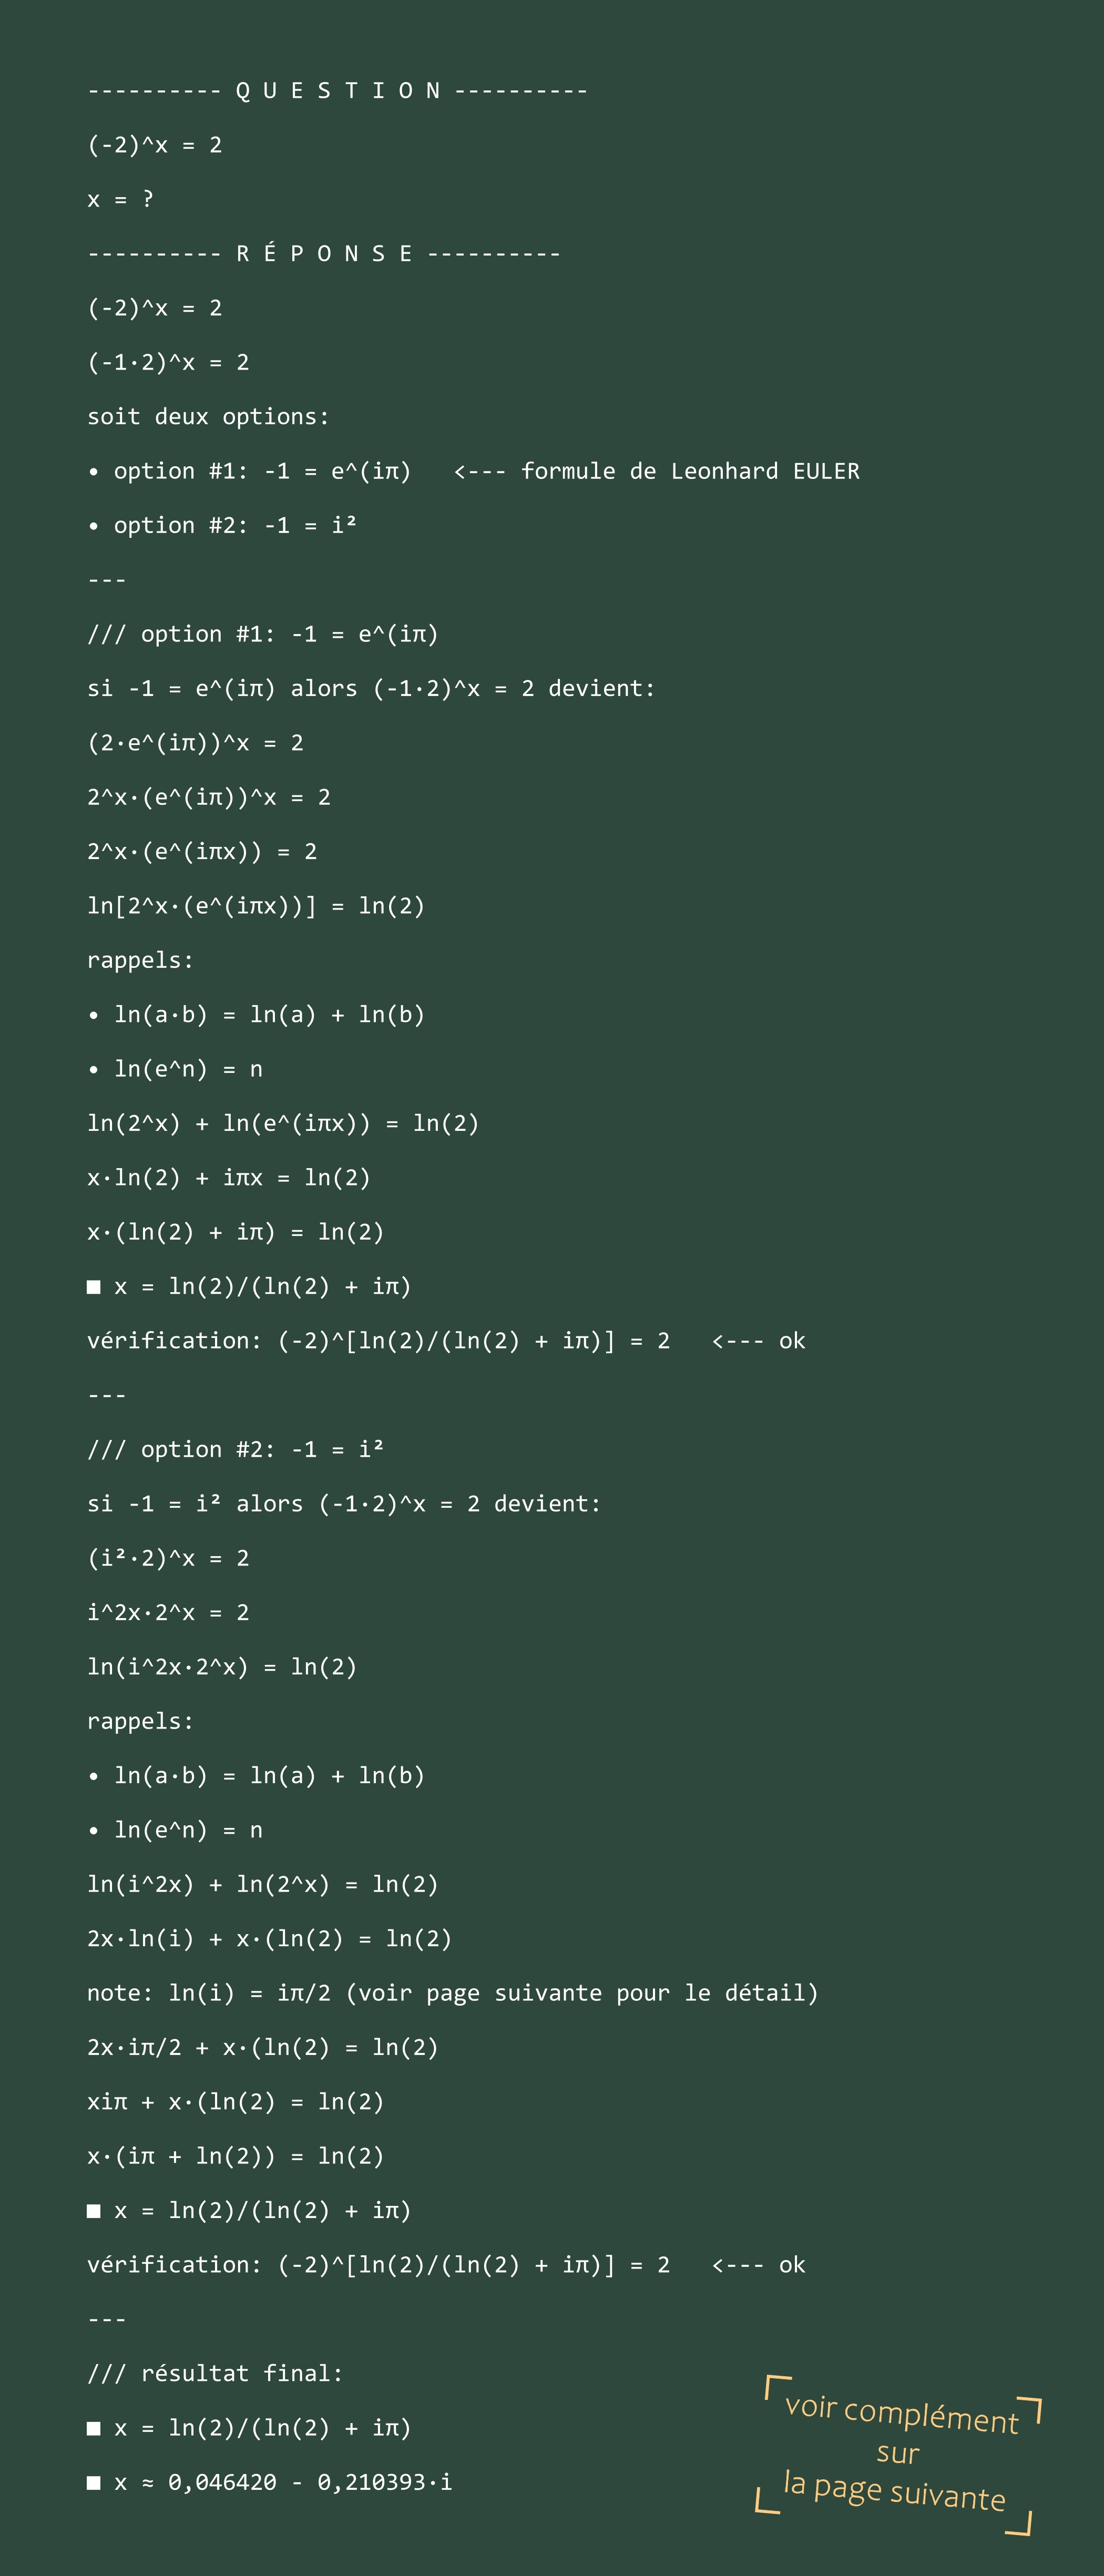This screenshot has width=1104, height=2576.
Task: Click the white square marker beside option #2 result
Action: click(94, 2211)
